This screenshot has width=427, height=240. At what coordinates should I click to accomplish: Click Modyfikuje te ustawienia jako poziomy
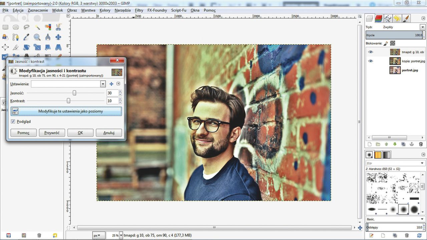click(x=66, y=111)
